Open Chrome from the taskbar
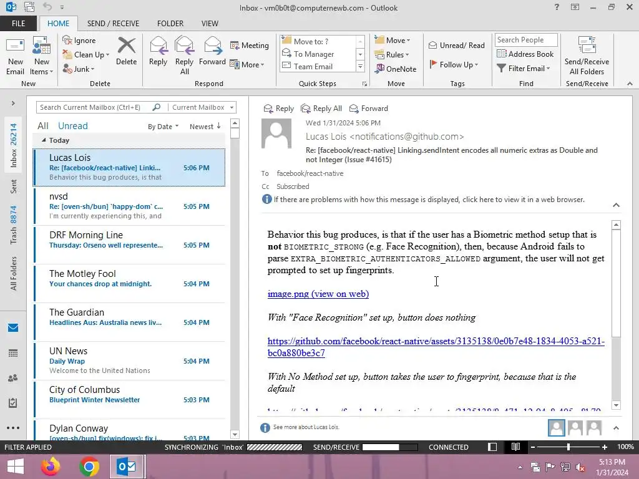 [x=89, y=467]
